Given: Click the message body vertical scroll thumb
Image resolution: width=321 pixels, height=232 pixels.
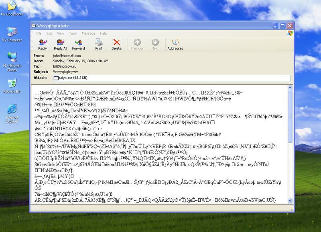Looking at the screenshot, I should 290,116.
